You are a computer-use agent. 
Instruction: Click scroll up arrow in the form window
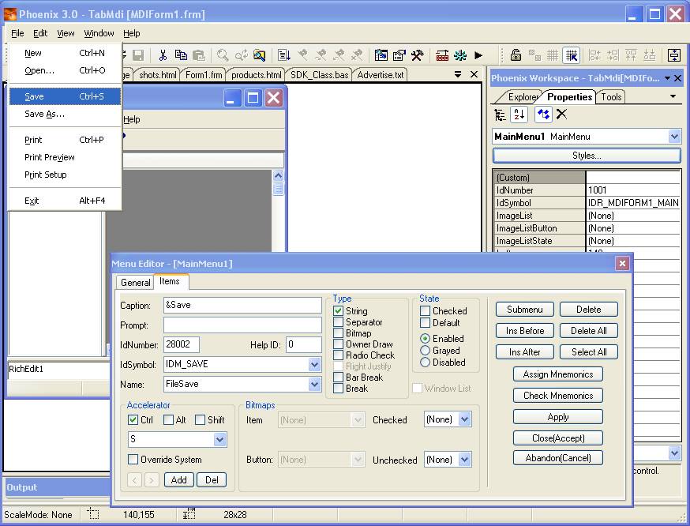click(278, 176)
